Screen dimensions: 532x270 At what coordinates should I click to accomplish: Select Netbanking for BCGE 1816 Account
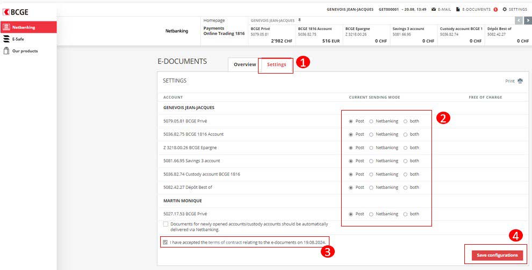(371, 135)
